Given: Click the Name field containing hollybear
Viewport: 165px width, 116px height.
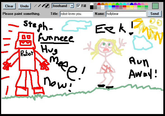Looking at the screenshot, I should (x=126, y=14).
